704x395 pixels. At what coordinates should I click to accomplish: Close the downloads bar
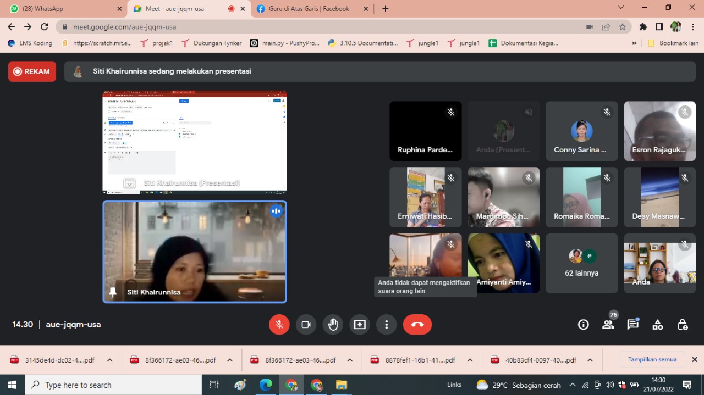pos(695,360)
